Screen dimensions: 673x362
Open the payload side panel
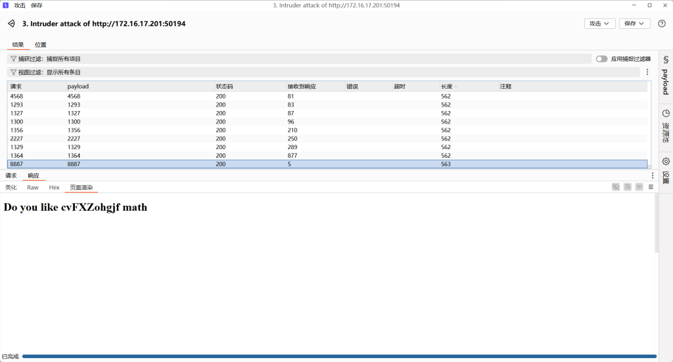pyautogui.click(x=665, y=76)
